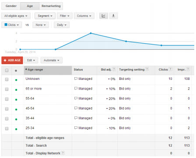Click 'Total - eligible age ranges' row label
Image resolution: width=196 pixels, height=158 pixels.
click(45, 138)
